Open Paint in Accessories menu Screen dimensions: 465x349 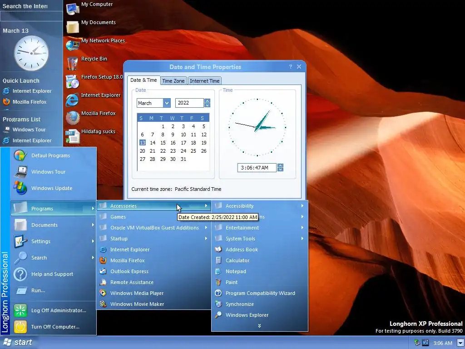(259, 282)
